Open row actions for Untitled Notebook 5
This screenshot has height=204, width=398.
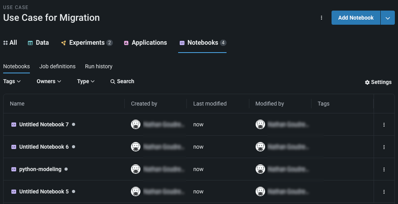click(x=384, y=192)
